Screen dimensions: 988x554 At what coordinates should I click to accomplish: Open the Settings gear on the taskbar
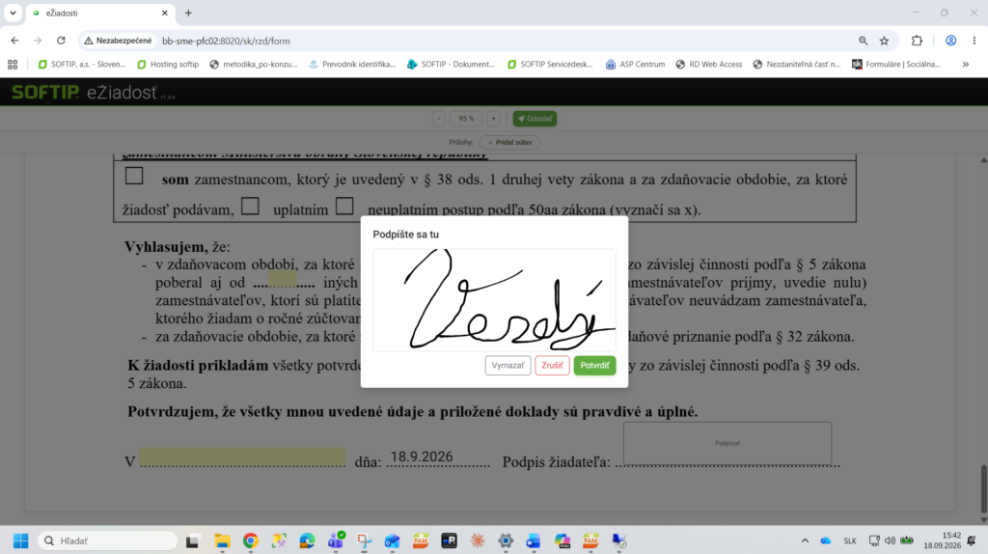(506, 540)
